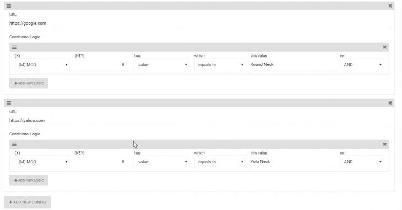Remove the yahoo.com URL config block
The image size is (402, 210).
(390, 103)
